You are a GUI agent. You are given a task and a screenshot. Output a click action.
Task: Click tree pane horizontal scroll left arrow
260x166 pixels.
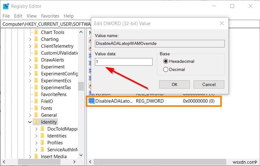point(4,162)
